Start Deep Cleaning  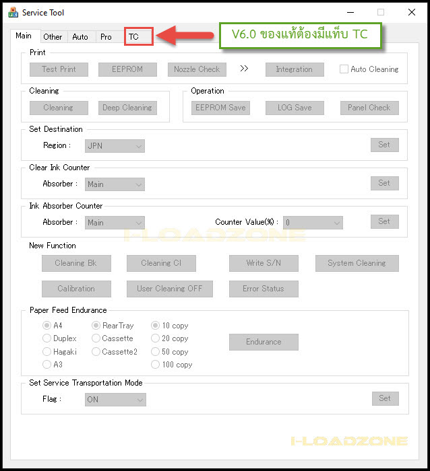(x=127, y=108)
